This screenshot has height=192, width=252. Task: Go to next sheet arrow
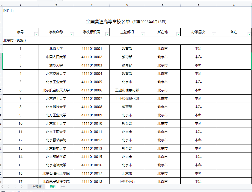pos(15,187)
